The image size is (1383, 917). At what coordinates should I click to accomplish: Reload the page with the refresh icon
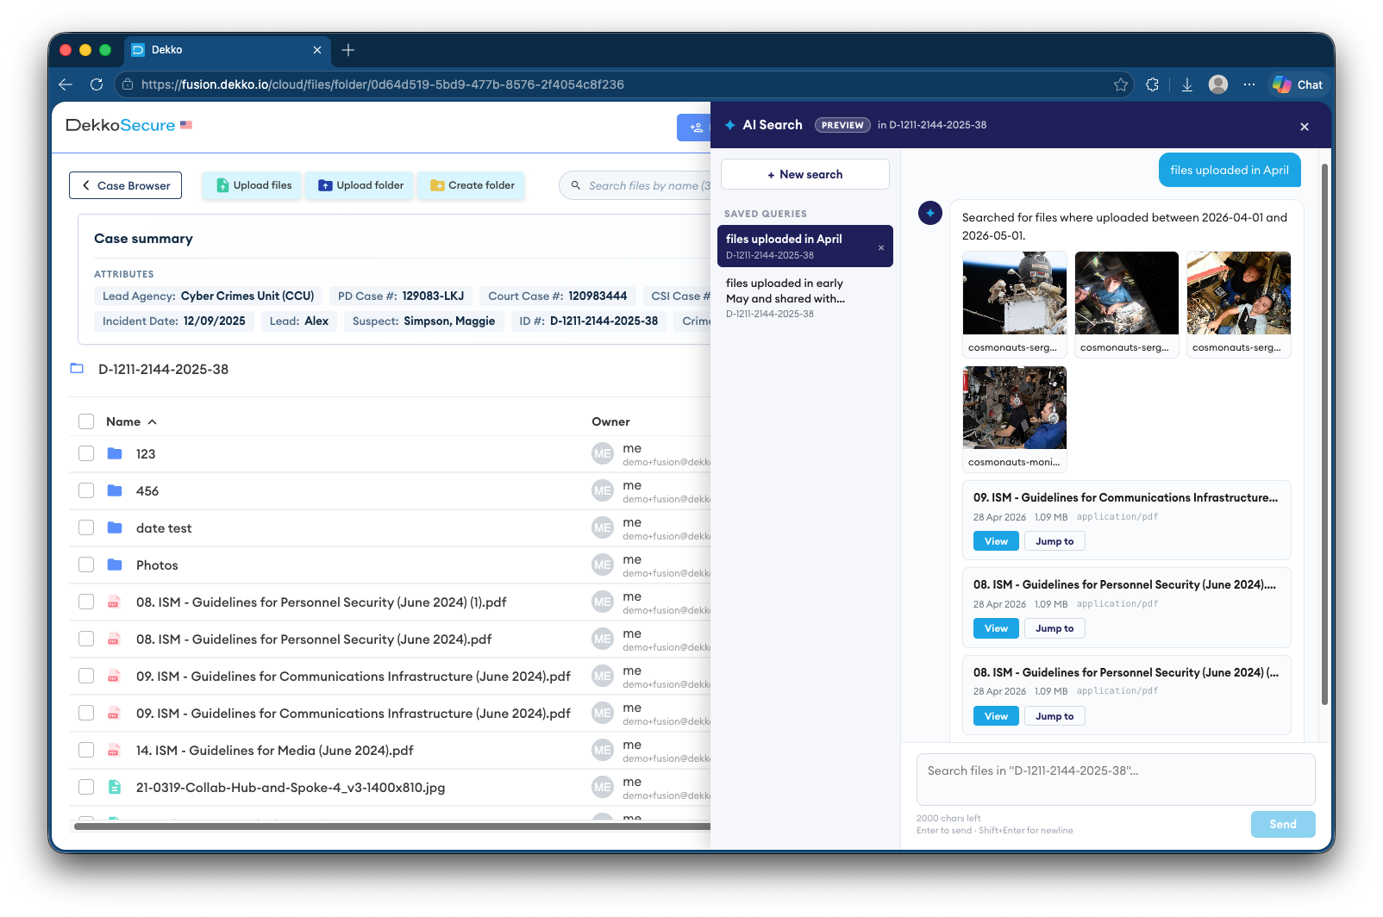click(x=97, y=84)
